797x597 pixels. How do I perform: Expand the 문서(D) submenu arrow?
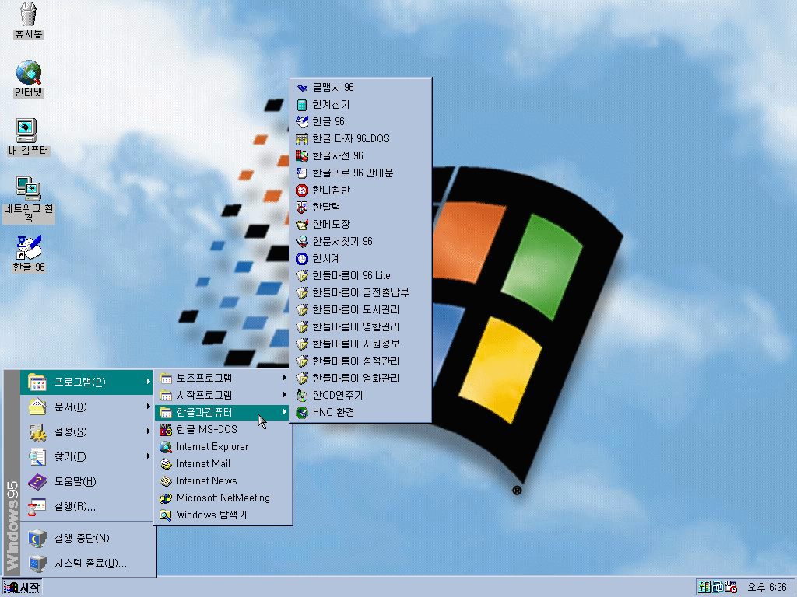click(x=148, y=406)
